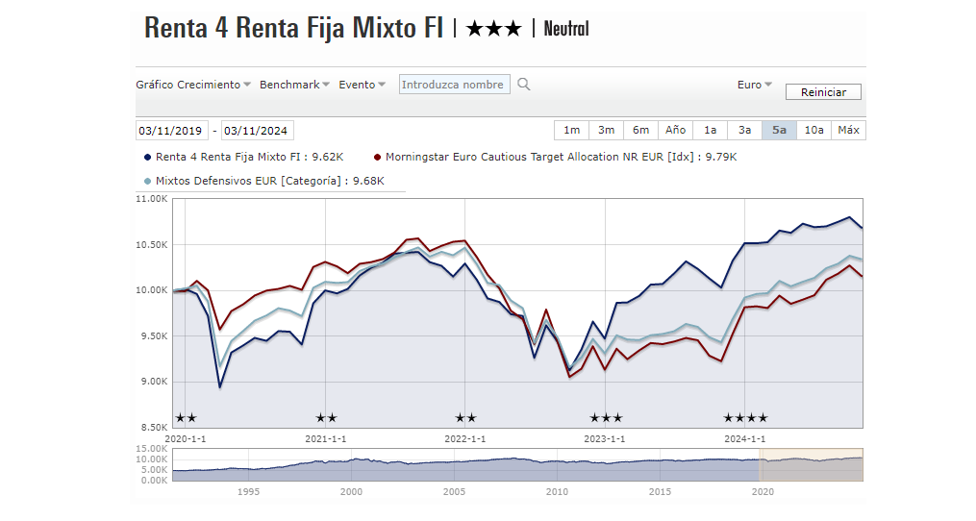Select the 3a time range
The height and width of the screenshot is (521, 976).
(x=744, y=130)
